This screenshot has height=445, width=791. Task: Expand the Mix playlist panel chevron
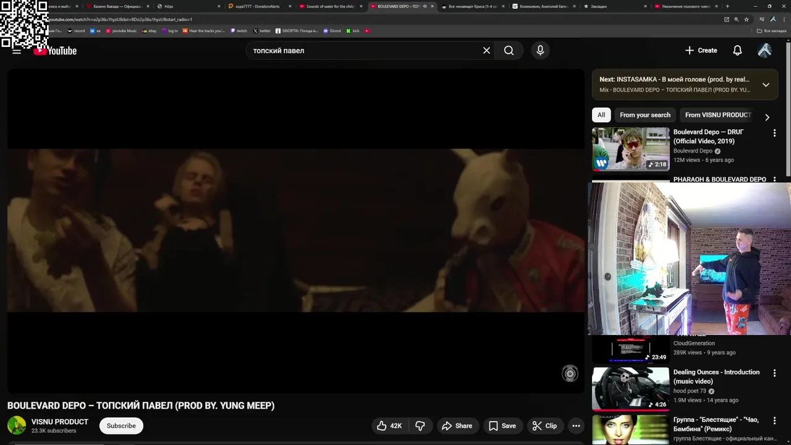tap(766, 85)
